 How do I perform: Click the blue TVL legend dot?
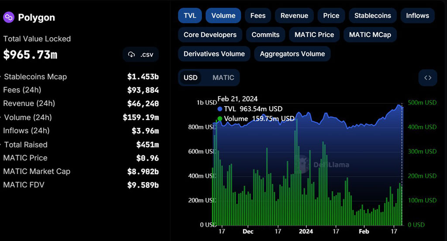click(220, 109)
